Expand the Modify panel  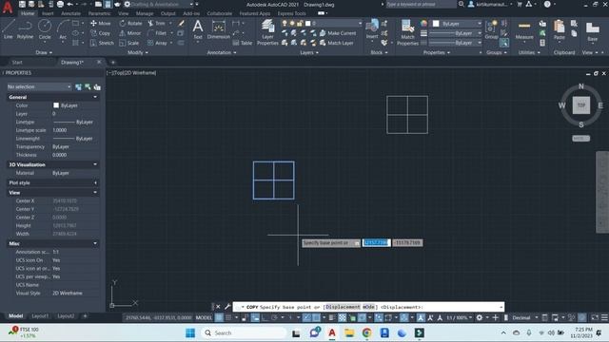coord(138,52)
